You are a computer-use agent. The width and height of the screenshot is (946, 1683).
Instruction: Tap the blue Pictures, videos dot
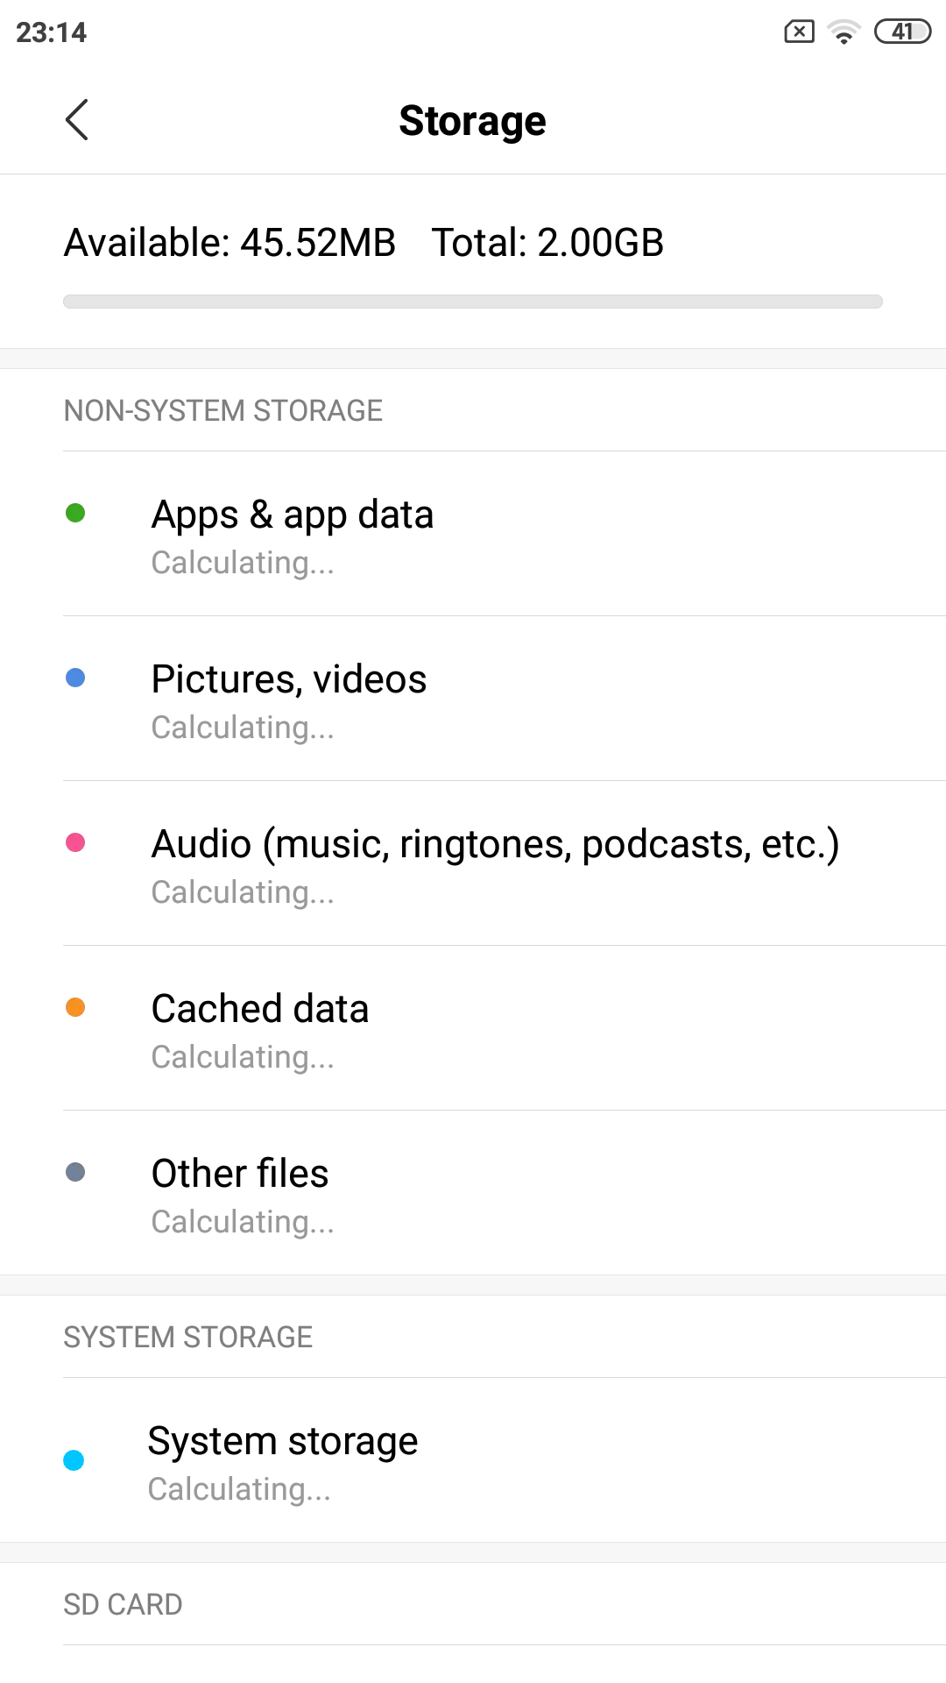[x=75, y=678]
